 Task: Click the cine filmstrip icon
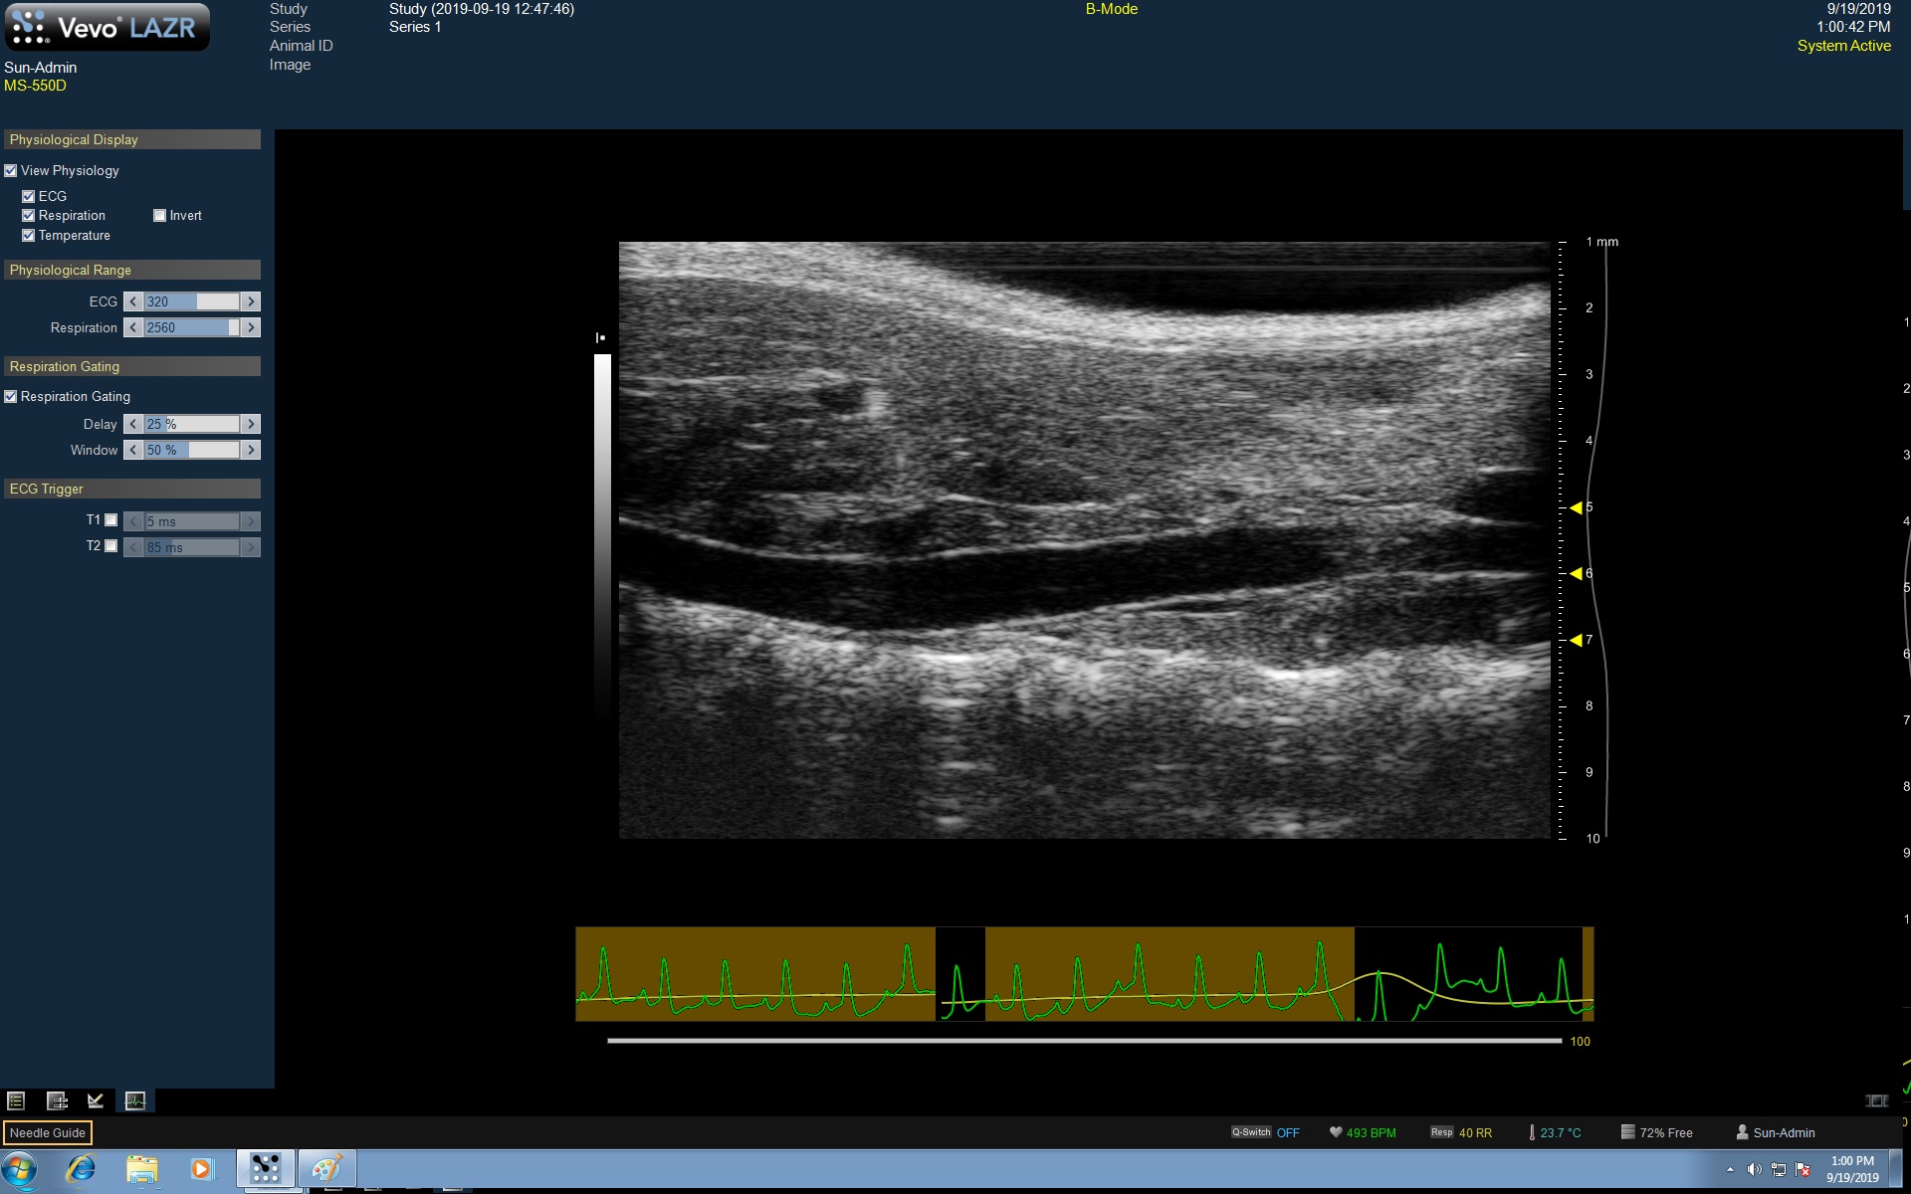[1876, 1100]
